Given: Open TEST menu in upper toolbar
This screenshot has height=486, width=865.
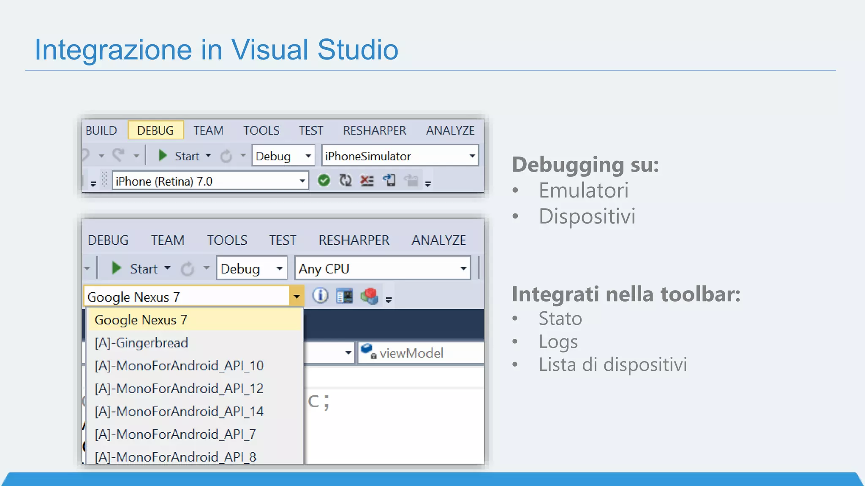Looking at the screenshot, I should [x=311, y=130].
